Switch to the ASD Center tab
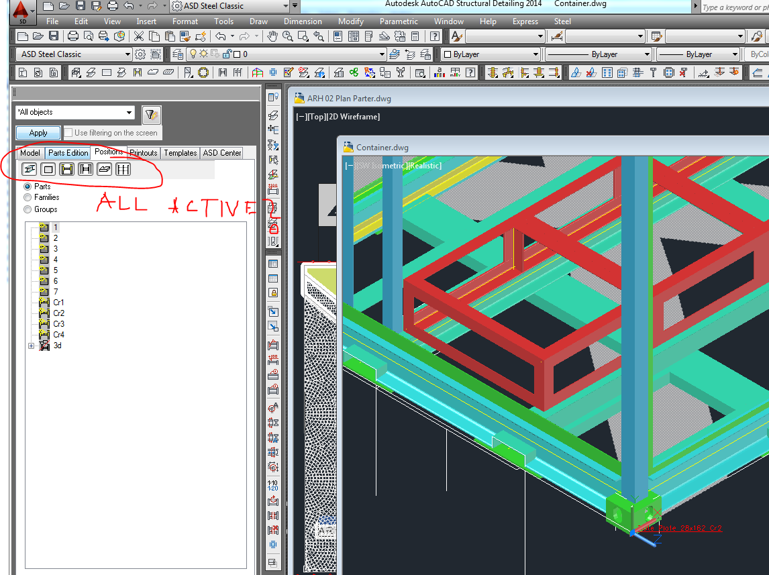 pos(221,153)
